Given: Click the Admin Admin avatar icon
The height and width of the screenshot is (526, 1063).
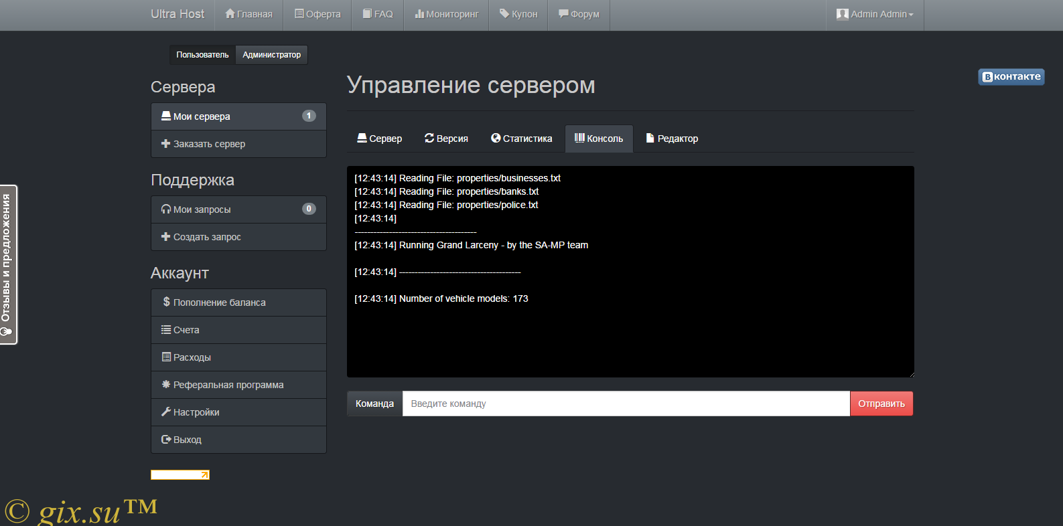Looking at the screenshot, I should point(842,14).
